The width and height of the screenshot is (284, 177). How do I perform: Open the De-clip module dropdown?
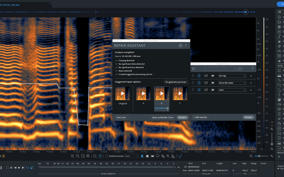[x=232, y=76]
